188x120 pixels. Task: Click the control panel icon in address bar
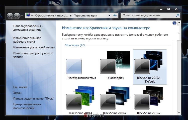tap(28, 15)
